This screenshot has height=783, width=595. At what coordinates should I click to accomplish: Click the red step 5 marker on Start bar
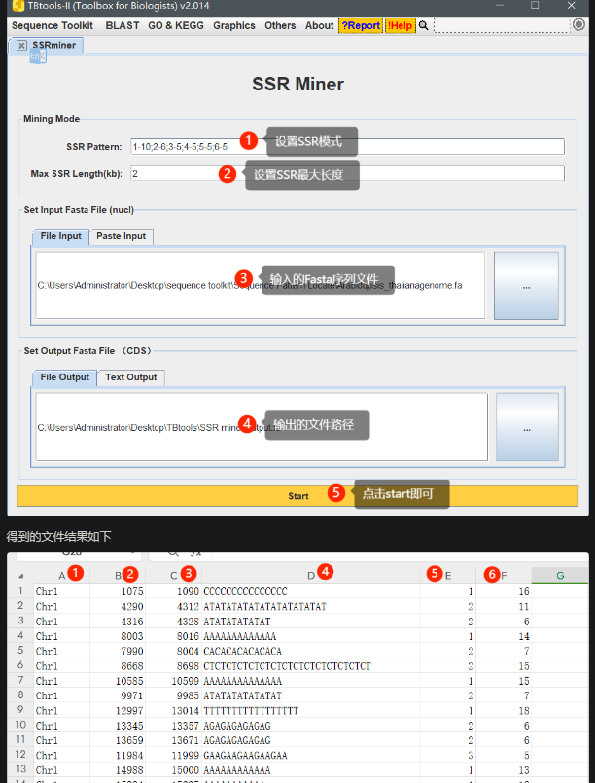click(x=336, y=493)
